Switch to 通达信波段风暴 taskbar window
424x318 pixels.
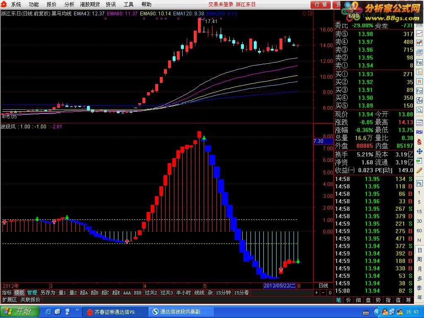(x=181, y=312)
